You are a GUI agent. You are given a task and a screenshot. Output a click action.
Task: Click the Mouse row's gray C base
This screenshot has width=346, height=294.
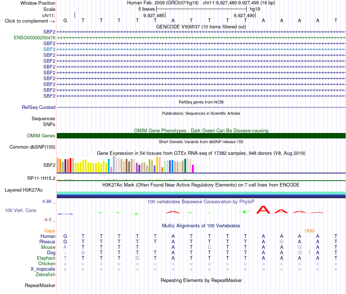click(x=209, y=247)
